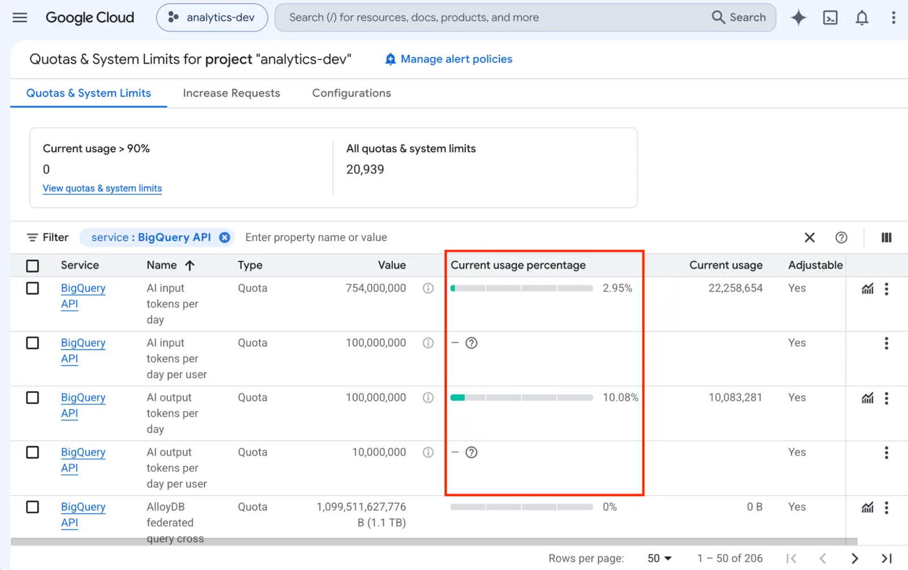Open the top bar three-dot menu

893,18
